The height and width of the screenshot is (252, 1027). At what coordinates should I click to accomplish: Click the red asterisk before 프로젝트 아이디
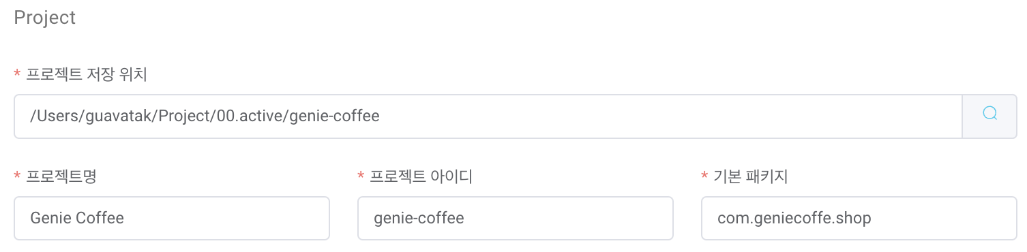click(x=361, y=176)
